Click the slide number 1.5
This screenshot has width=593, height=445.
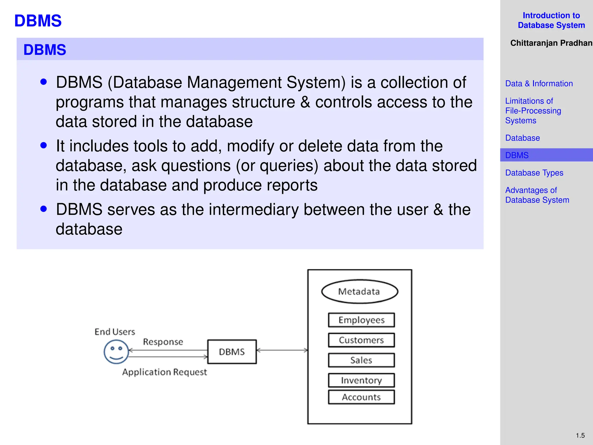580,435
